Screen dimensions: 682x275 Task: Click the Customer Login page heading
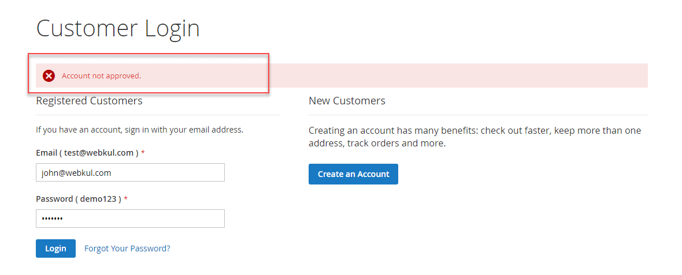tap(118, 28)
